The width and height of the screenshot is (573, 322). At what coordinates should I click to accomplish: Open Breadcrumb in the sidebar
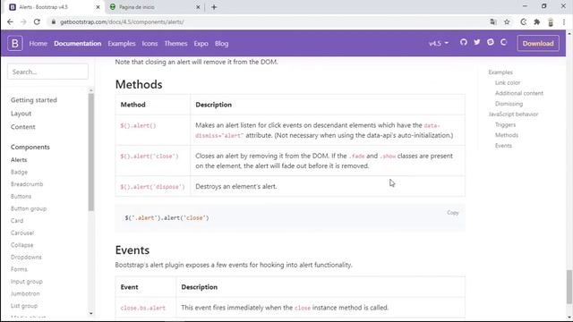pyautogui.click(x=27, y=184)
